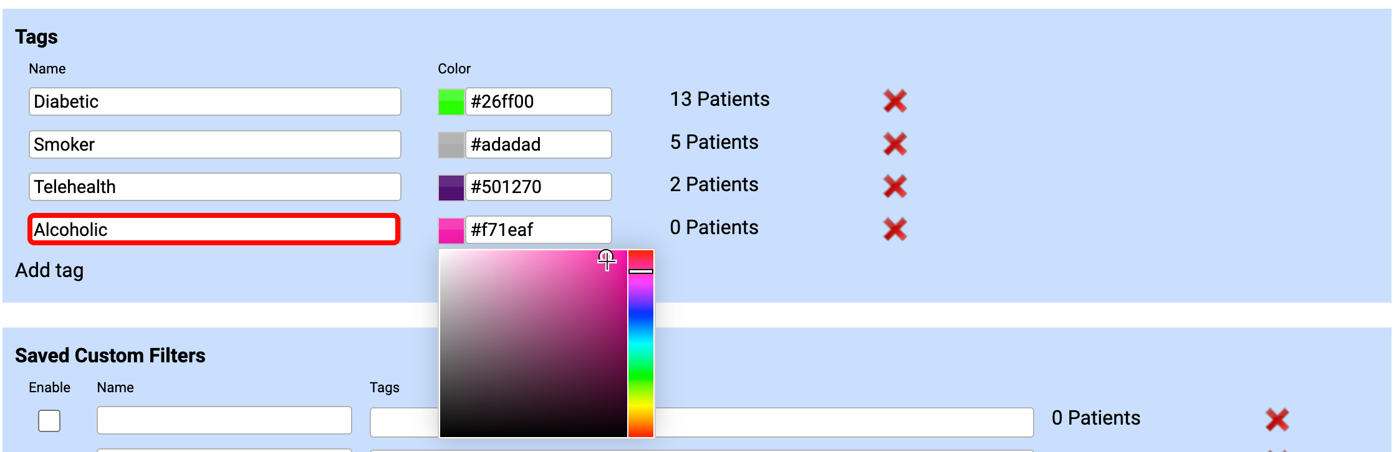The height and width of the screenshot is (452, 1399).
Task: Click the #f71eaf hex color input
Action: click(538, 230)
